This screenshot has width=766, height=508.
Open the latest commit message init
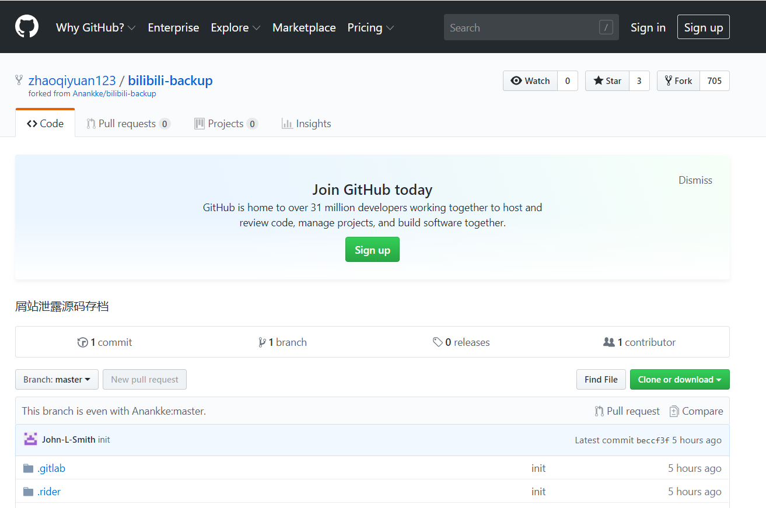coord(104,440)
